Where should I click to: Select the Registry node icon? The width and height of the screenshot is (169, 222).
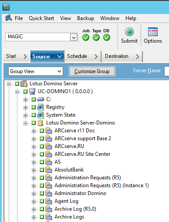(41, 107)
